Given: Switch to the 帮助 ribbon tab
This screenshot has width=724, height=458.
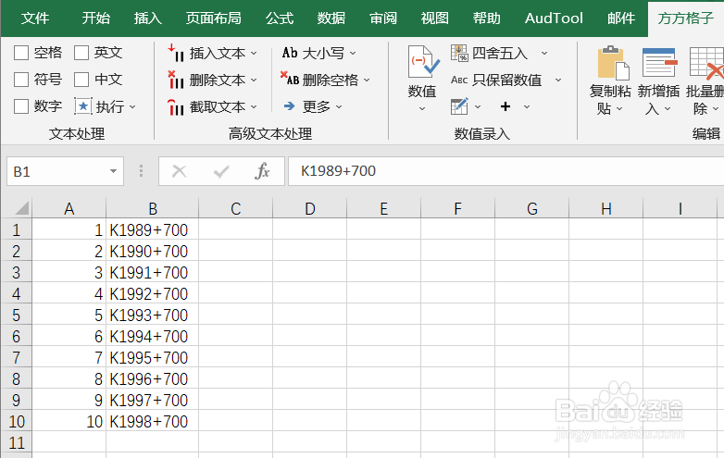Looking at the screenshot, I should point(487,19).
